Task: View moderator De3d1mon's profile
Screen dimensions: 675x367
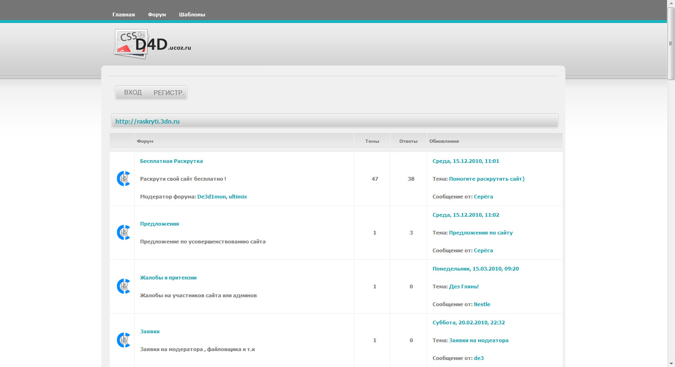Action: pos(211,197)
